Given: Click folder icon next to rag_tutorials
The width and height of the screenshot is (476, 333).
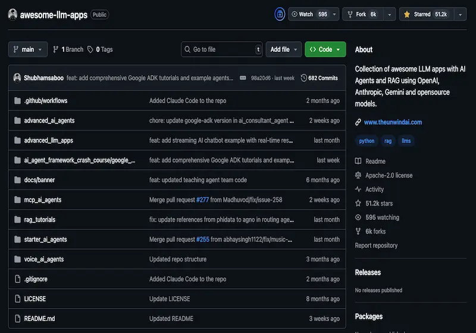Looking at the screenshot, I should 17,219.
